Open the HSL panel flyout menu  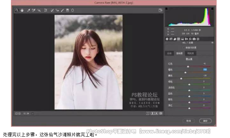pos(212,42)
